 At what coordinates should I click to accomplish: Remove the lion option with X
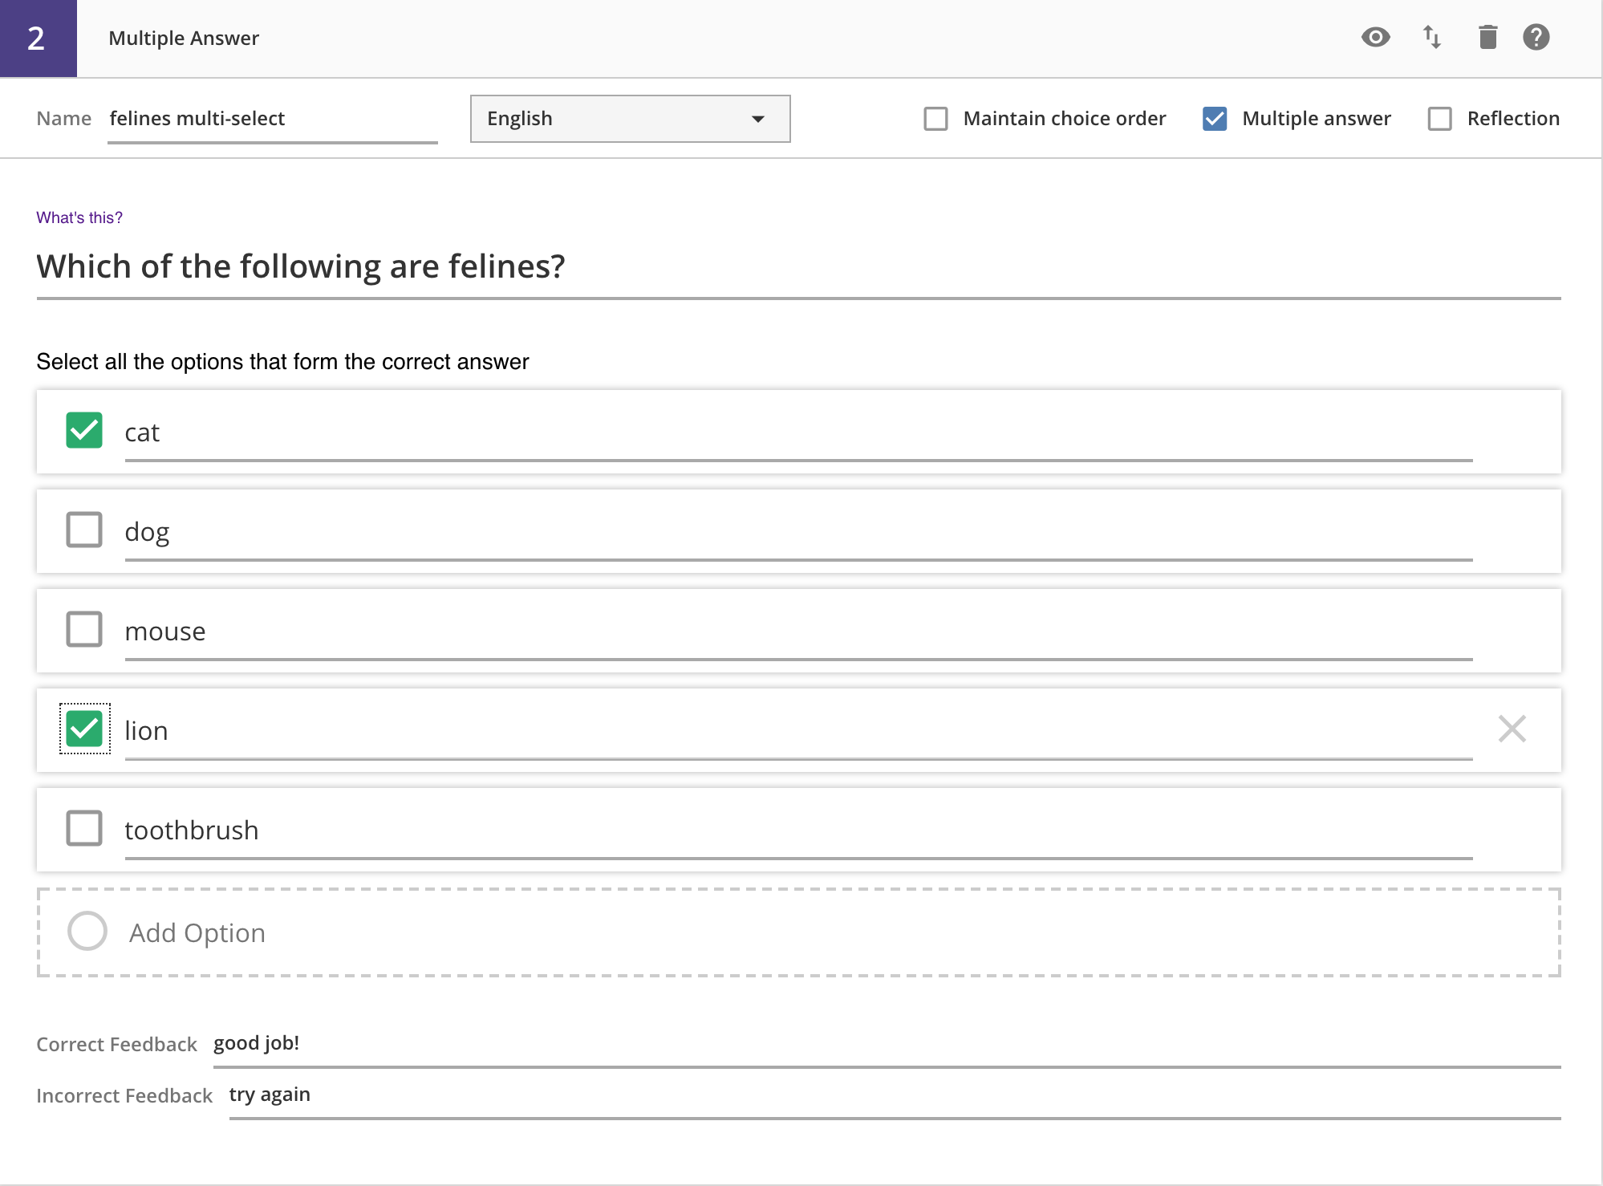click(x=1512, y=729)
